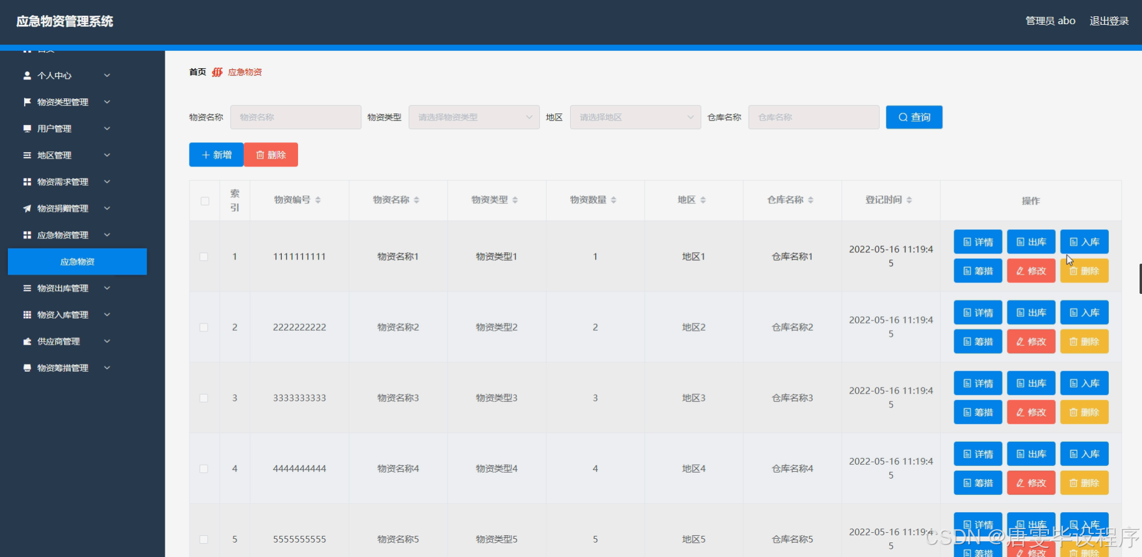Check the row 2 checkbox for 物资名称2
The image size is (1142, 557).
tap(204, 327)
